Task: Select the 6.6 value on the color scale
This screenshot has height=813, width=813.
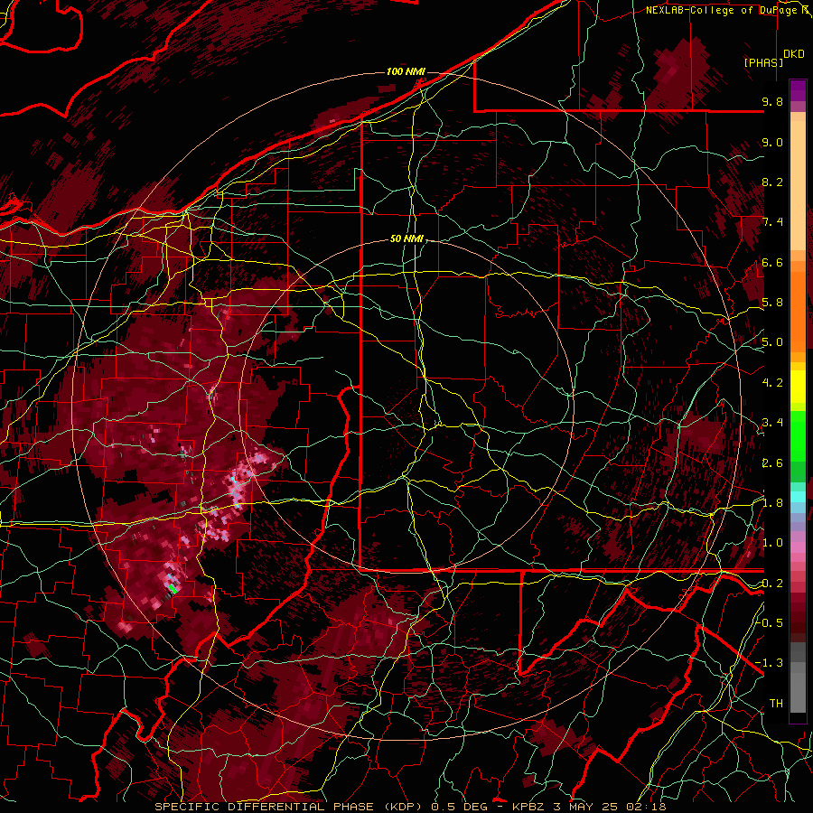Action: (772, 262)
